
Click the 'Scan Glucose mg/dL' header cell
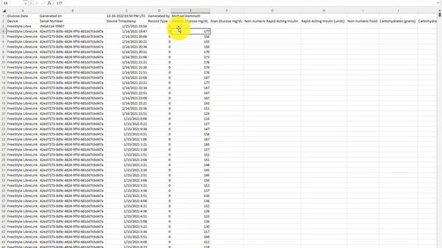coord(227,21)
